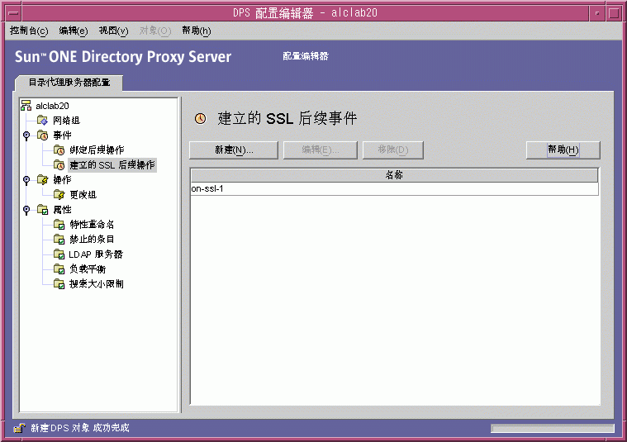Click the 帮助(H) button
The height and width of the screenshot is (442, 627).
click(563, 150)
